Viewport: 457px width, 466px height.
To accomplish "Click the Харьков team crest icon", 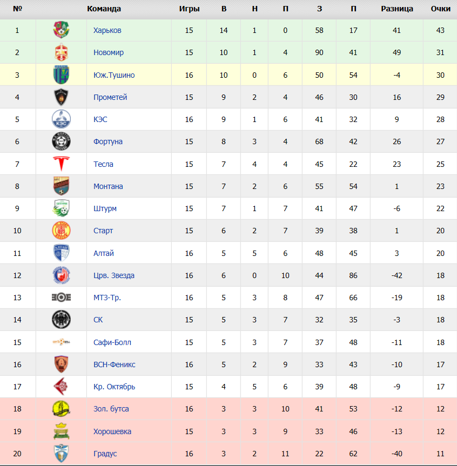I will [x=61, y=30].
